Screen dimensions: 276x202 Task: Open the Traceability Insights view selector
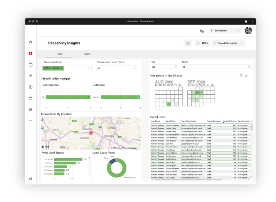click(228, 43)
